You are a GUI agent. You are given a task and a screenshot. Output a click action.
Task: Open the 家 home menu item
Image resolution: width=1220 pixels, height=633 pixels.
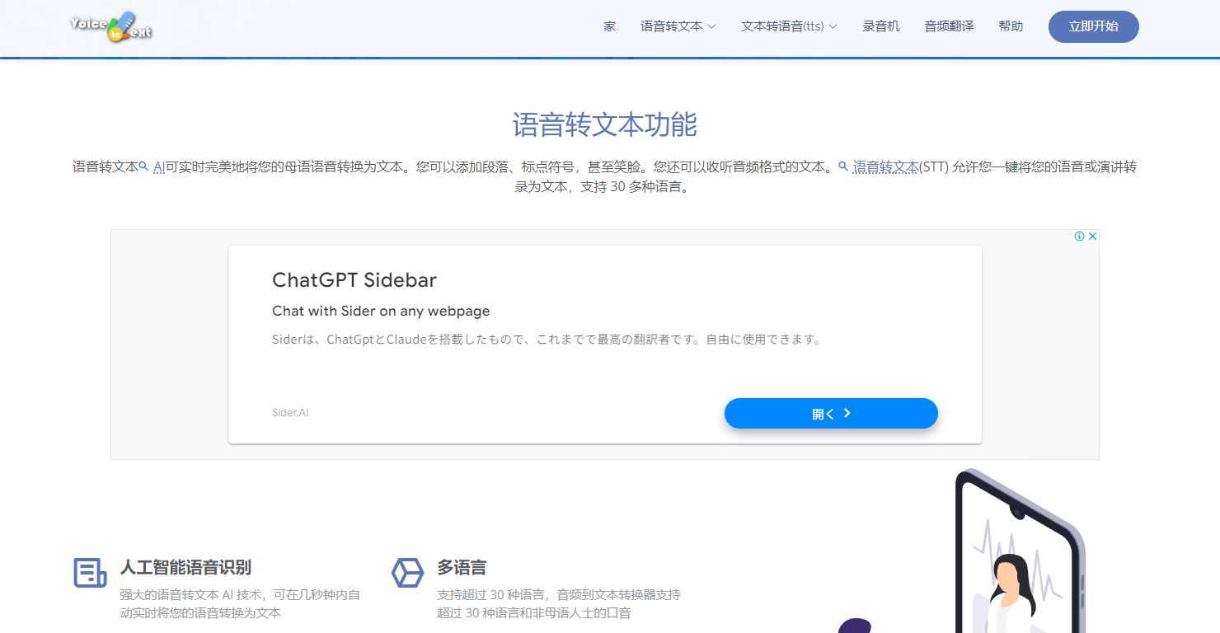click(610, 26)
